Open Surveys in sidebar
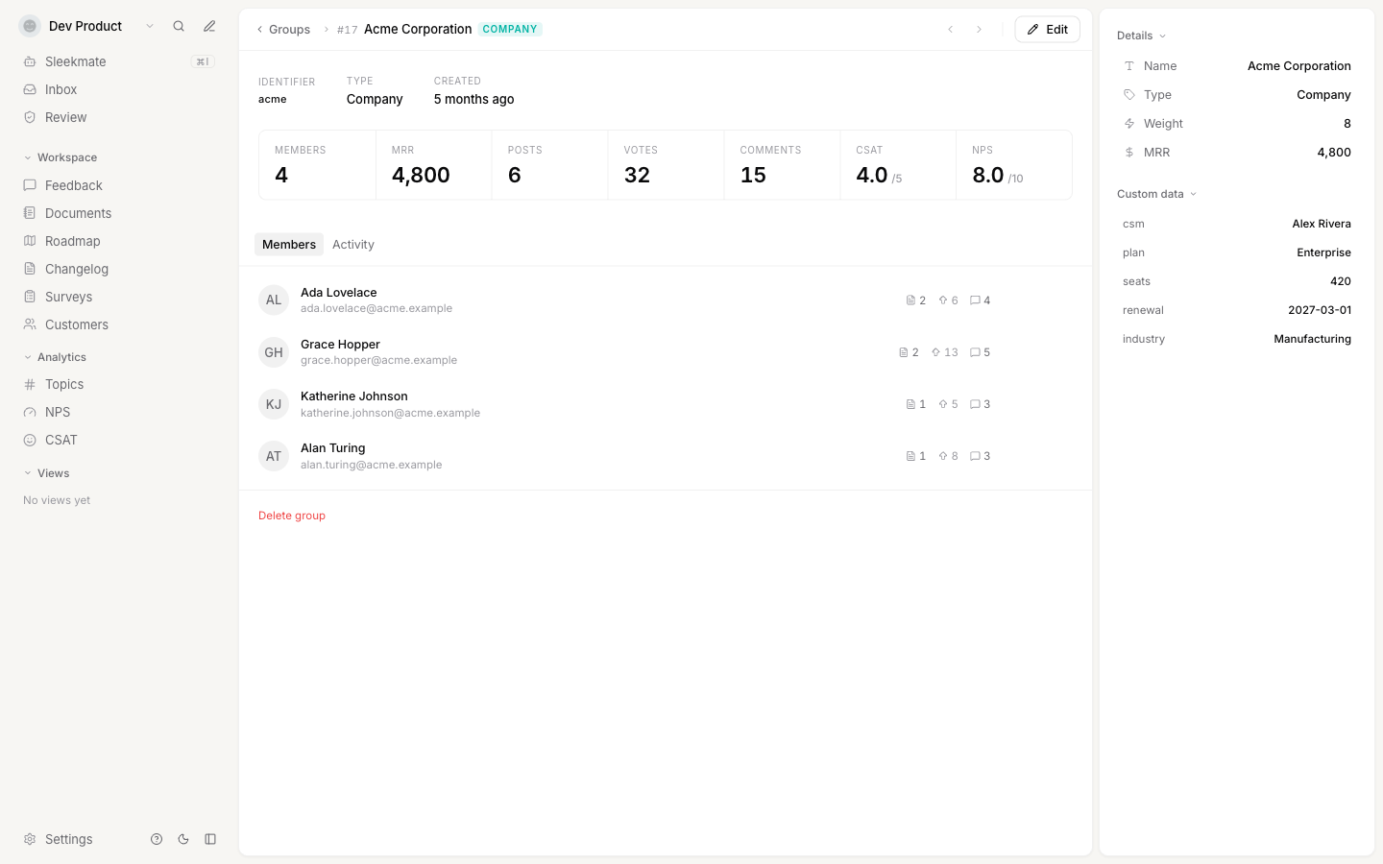Image resolution: width=1383 pixels, height=864 pixels. 118,297
